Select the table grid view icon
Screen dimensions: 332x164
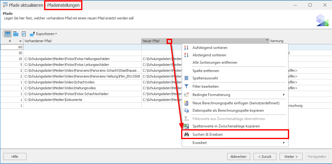8,34
